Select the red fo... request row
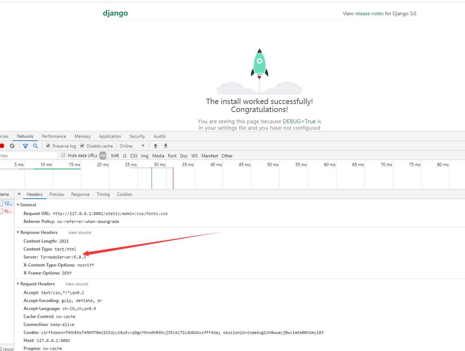465x351 pixels. coord(7,211)
